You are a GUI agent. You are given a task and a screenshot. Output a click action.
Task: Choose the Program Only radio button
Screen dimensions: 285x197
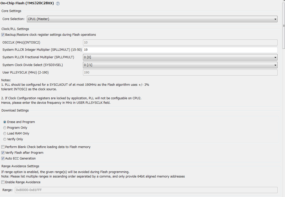[5, 128]
